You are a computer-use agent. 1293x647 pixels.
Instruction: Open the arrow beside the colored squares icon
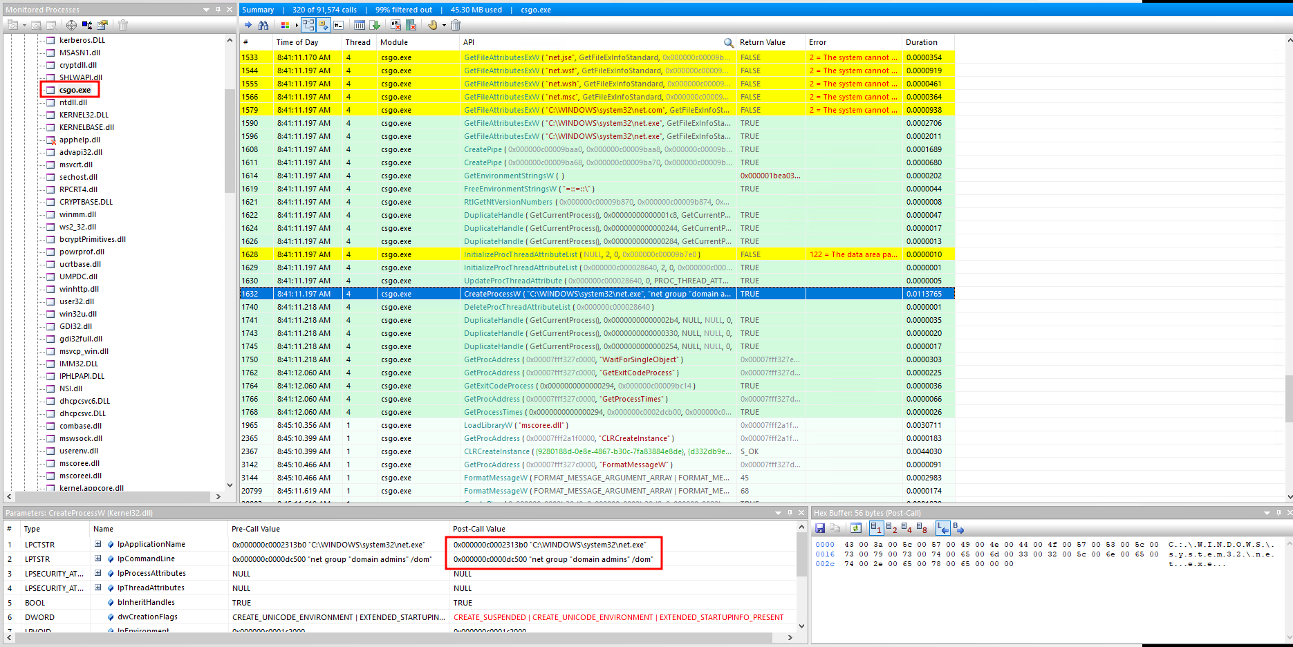(x=297, y=26)
